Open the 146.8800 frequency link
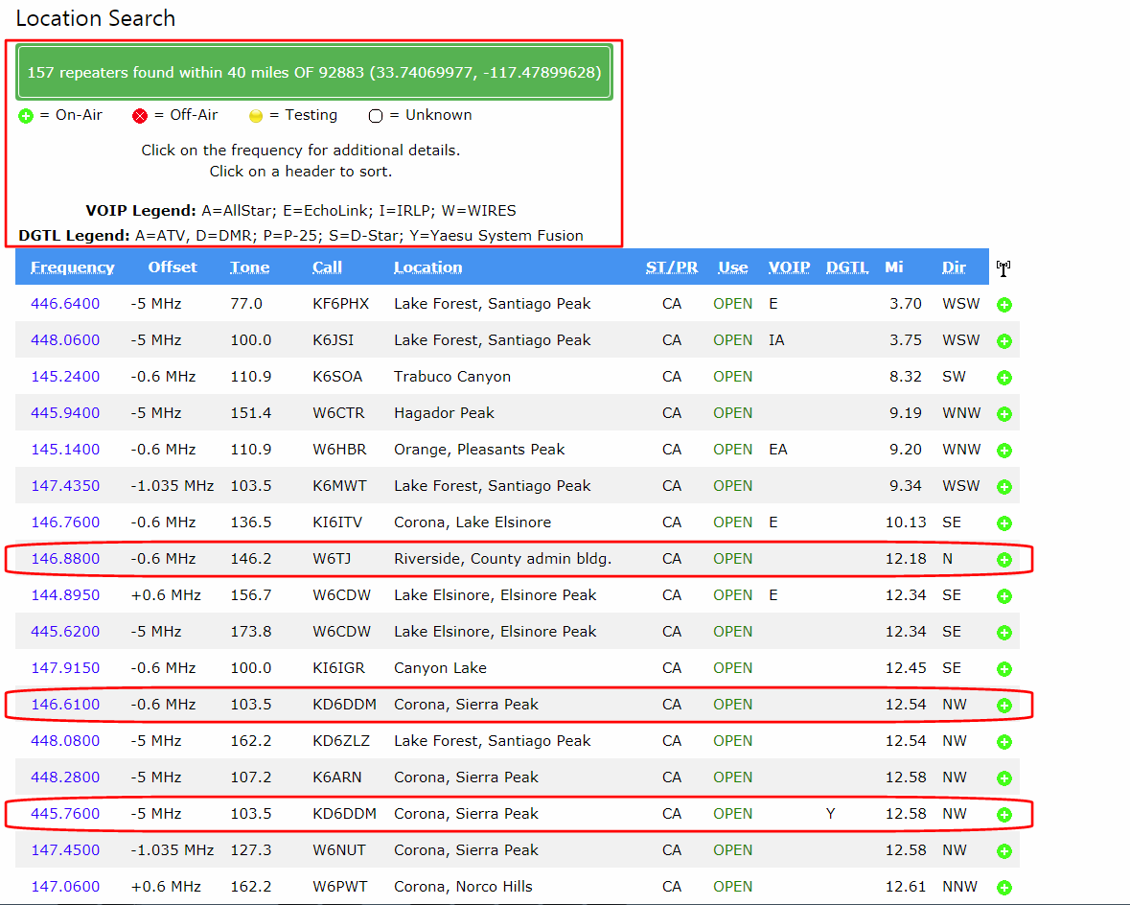The width and height of the screenshot is (1130, 905). (x=65, y=559)
